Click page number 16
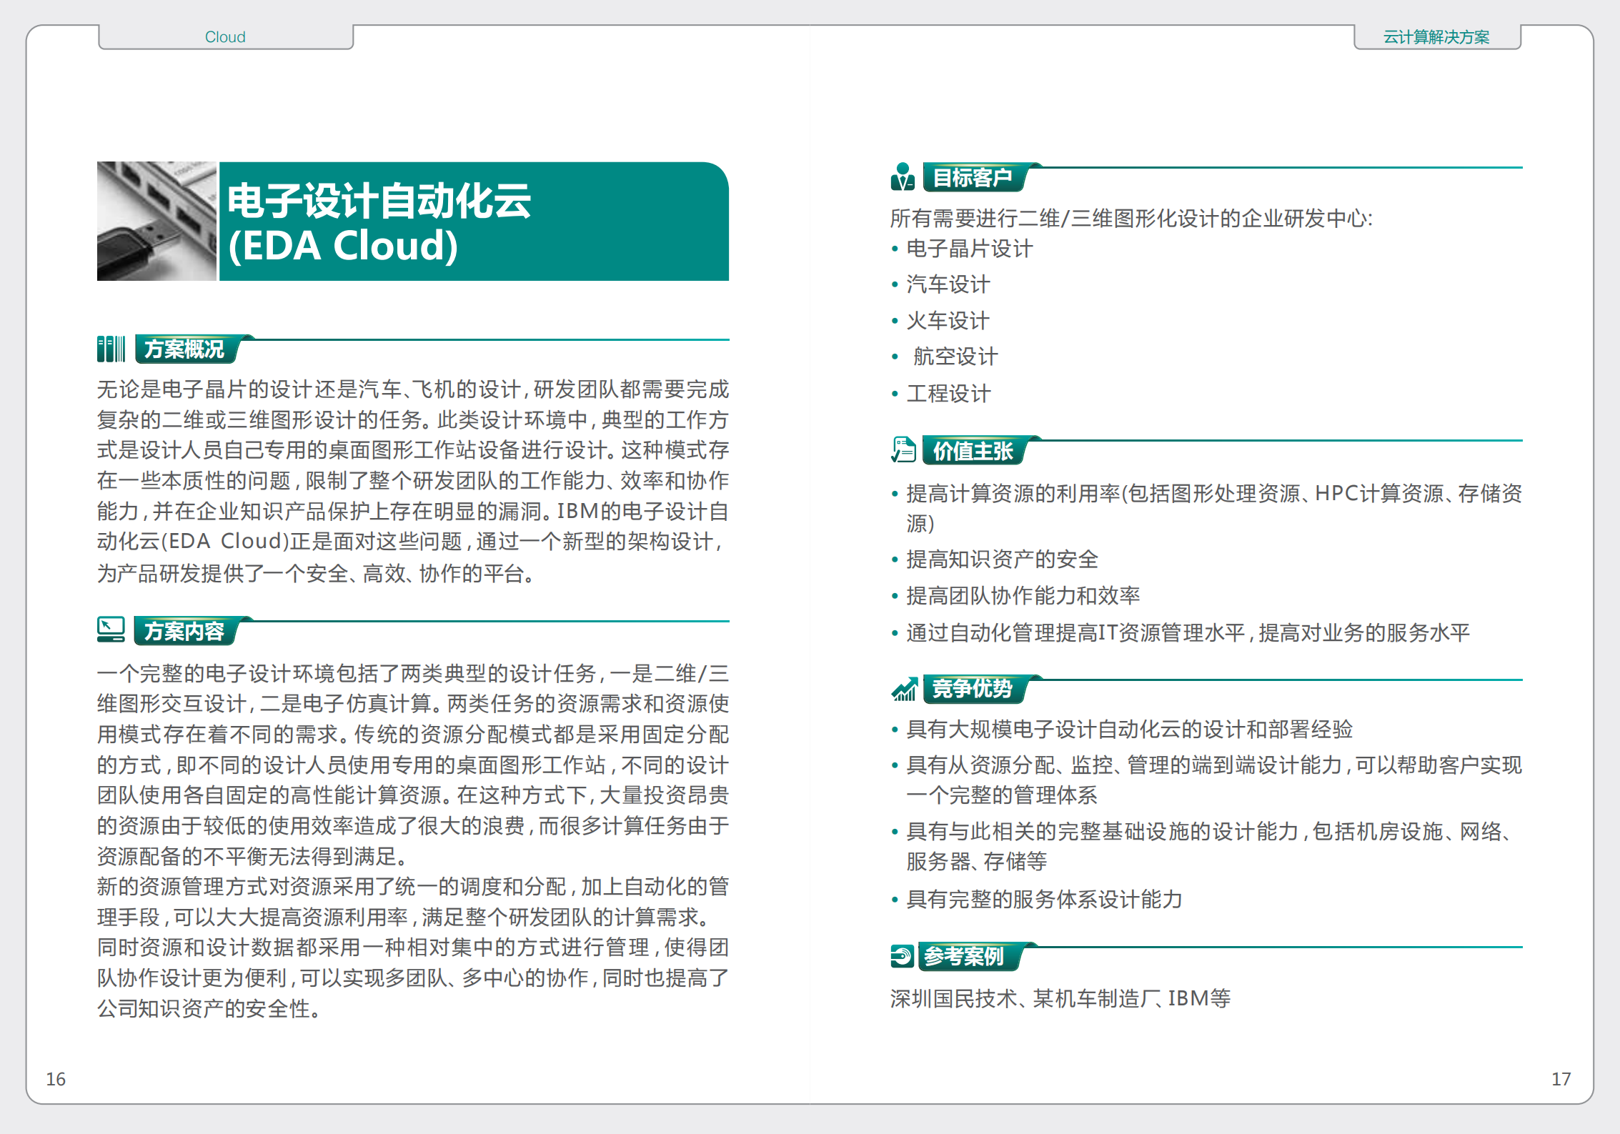This screenshot has height=1134, width=1620. tap(54, 1079)
